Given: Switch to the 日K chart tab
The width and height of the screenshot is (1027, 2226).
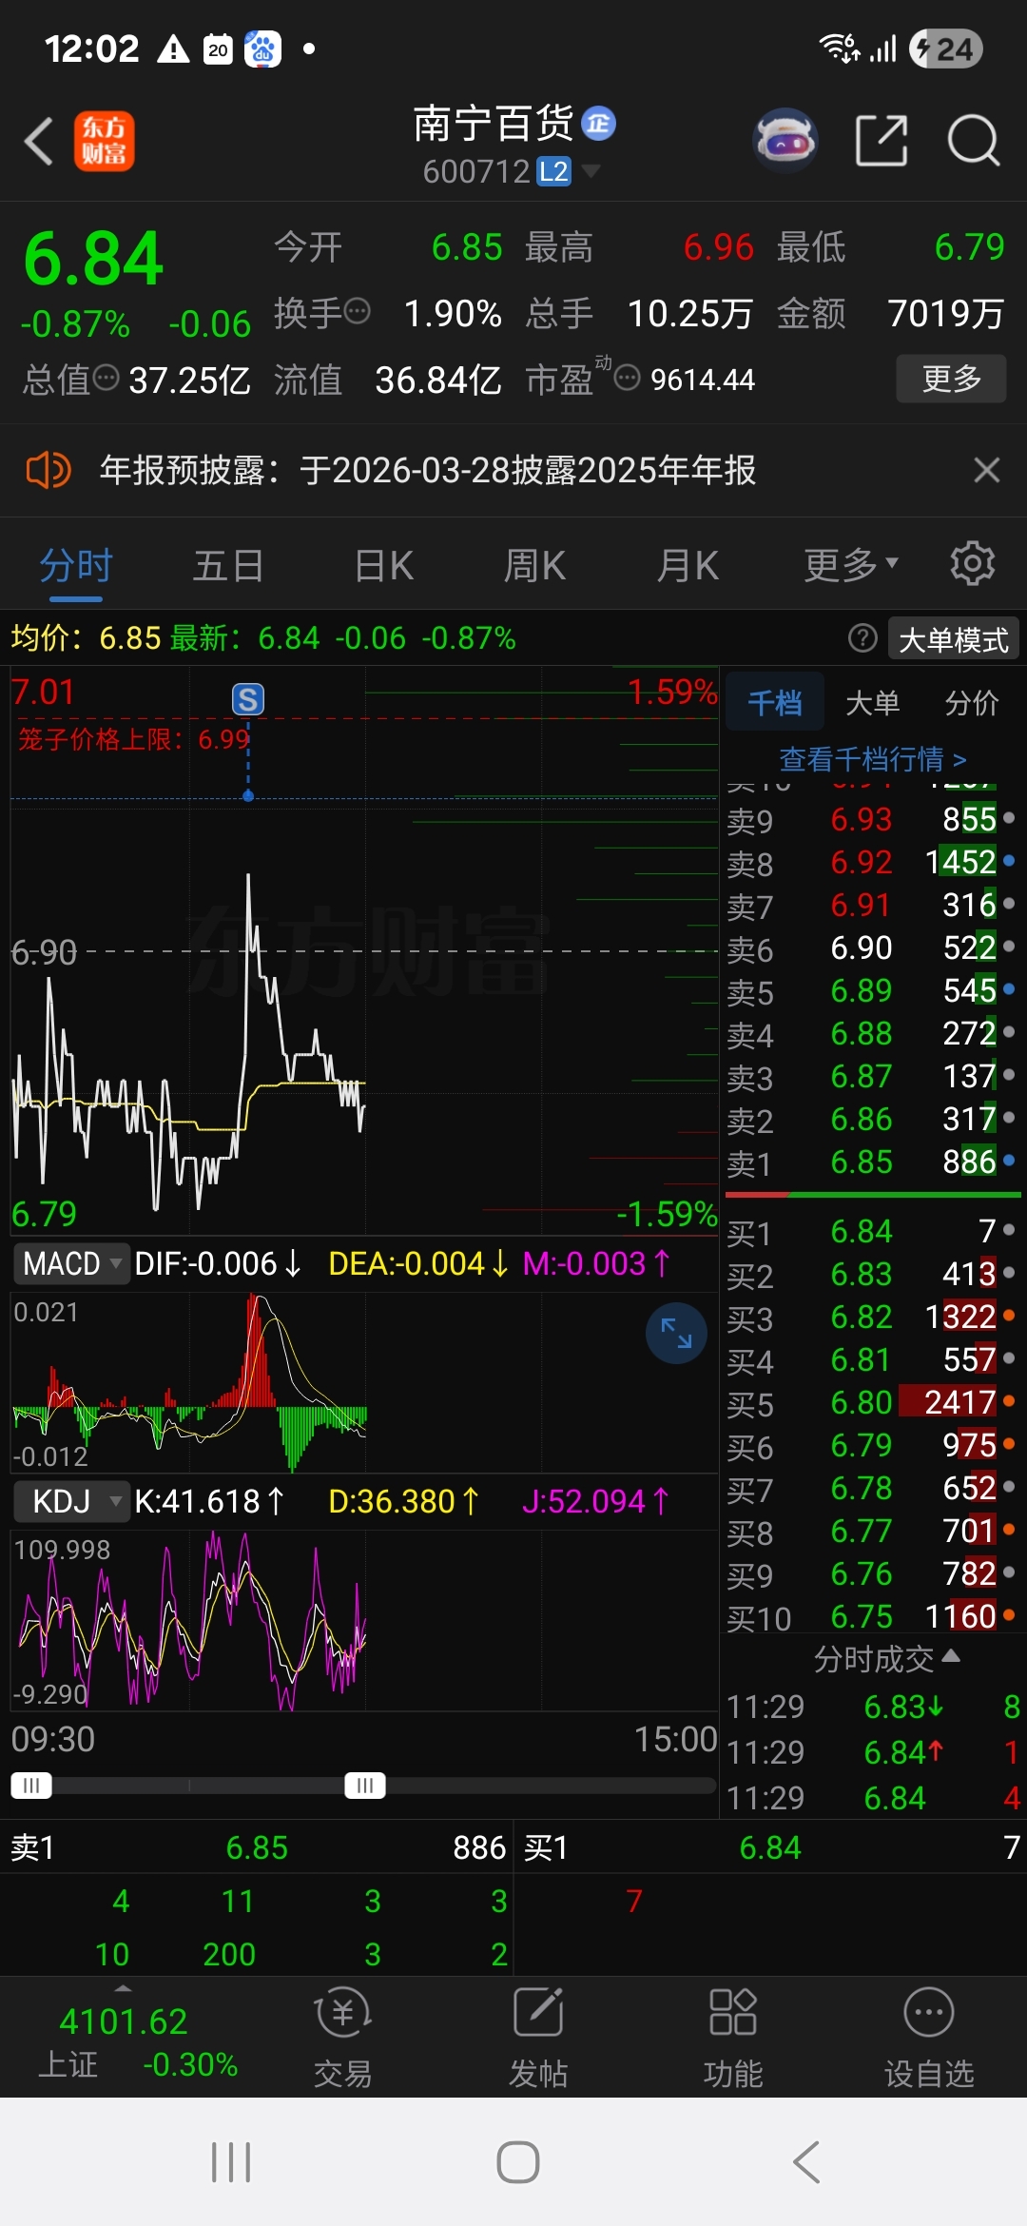Looking at the screenshot, I should coord(383,566).
